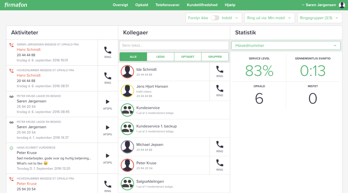
Task: Click the smiley rating icon for Hans Schmidt review
Action: 12,148
